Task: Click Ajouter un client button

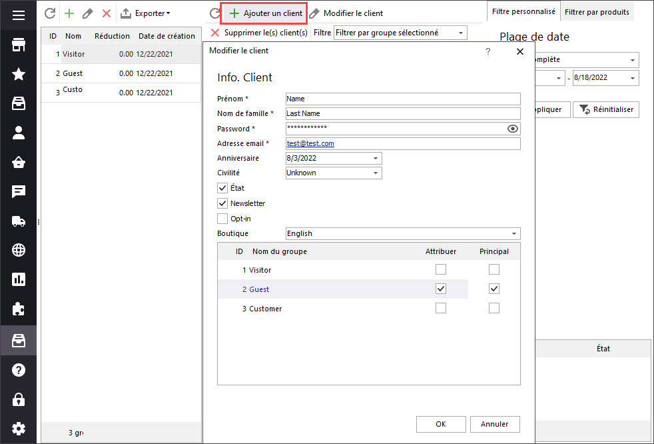Action: tap(266, 13)
